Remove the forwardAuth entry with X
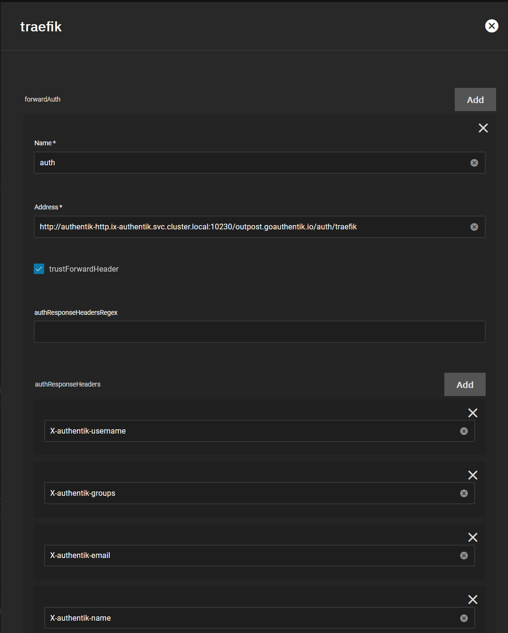Image resolution: width=508 pixels, height=633 pixels. coord(483,128)
